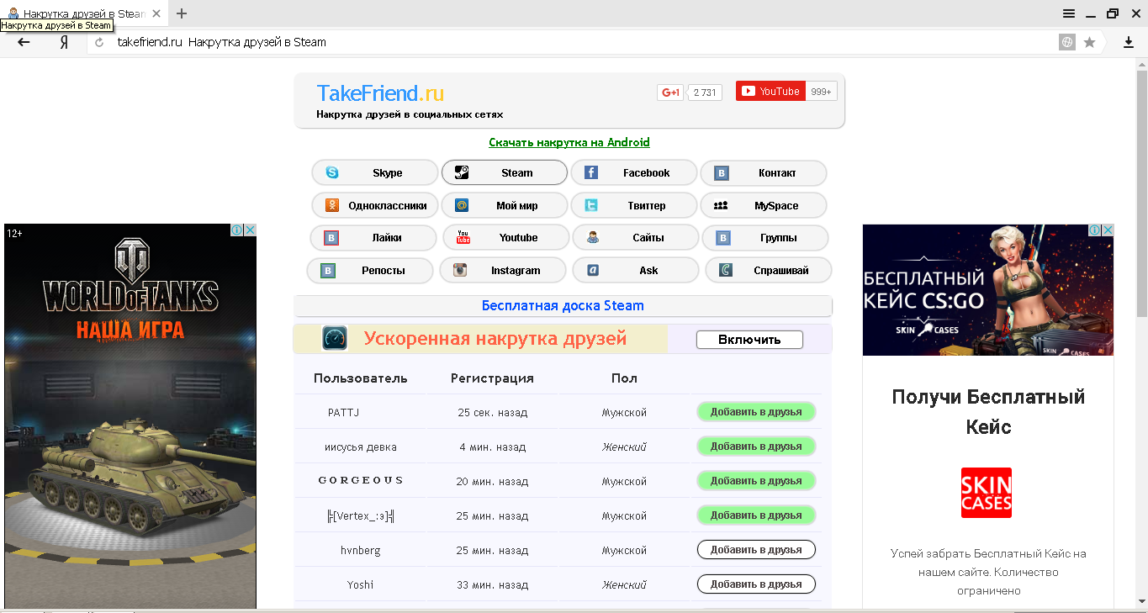This screenshot has height=613, width=1148.
Task: Select the Steam section button
Action: tap(505, 172)
